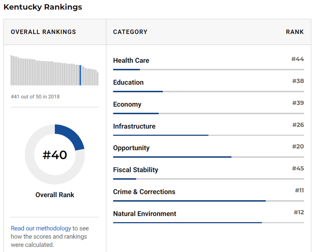This screenshot has width=314, height=252.
Task: Click the RANK column header
Action: (x=295, y=32)
